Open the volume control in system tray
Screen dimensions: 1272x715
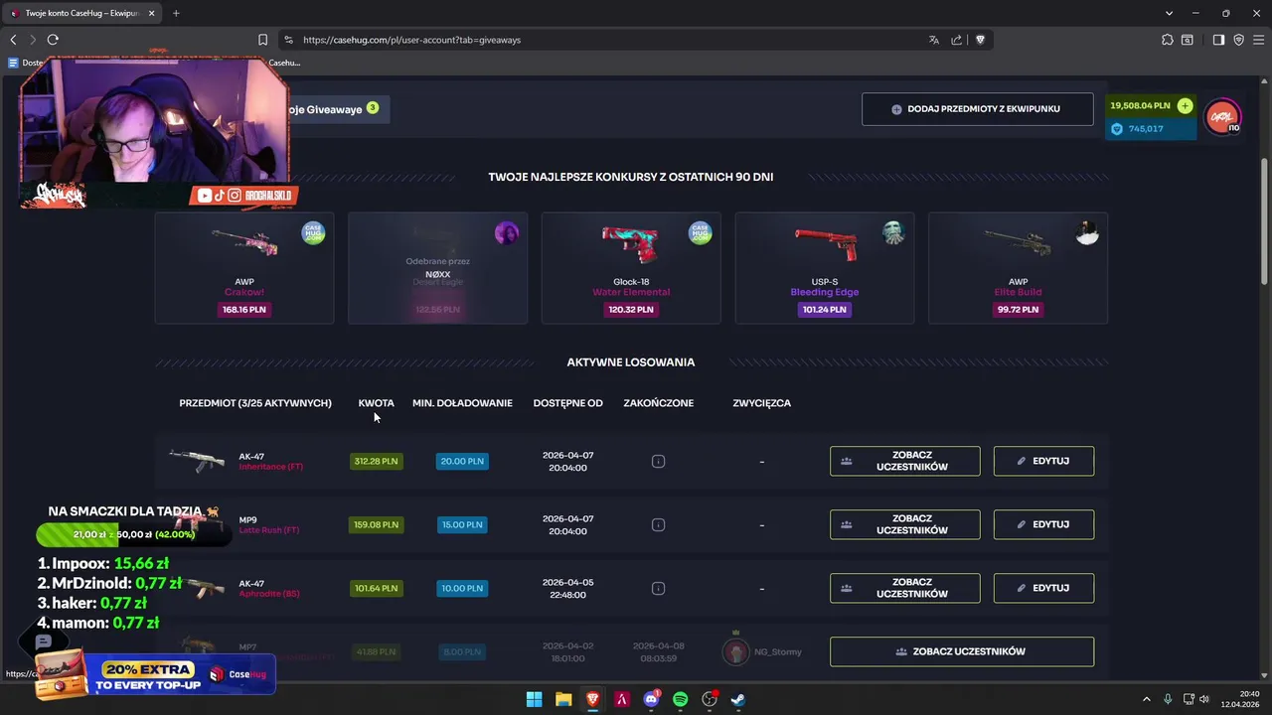coord(1203,699)
